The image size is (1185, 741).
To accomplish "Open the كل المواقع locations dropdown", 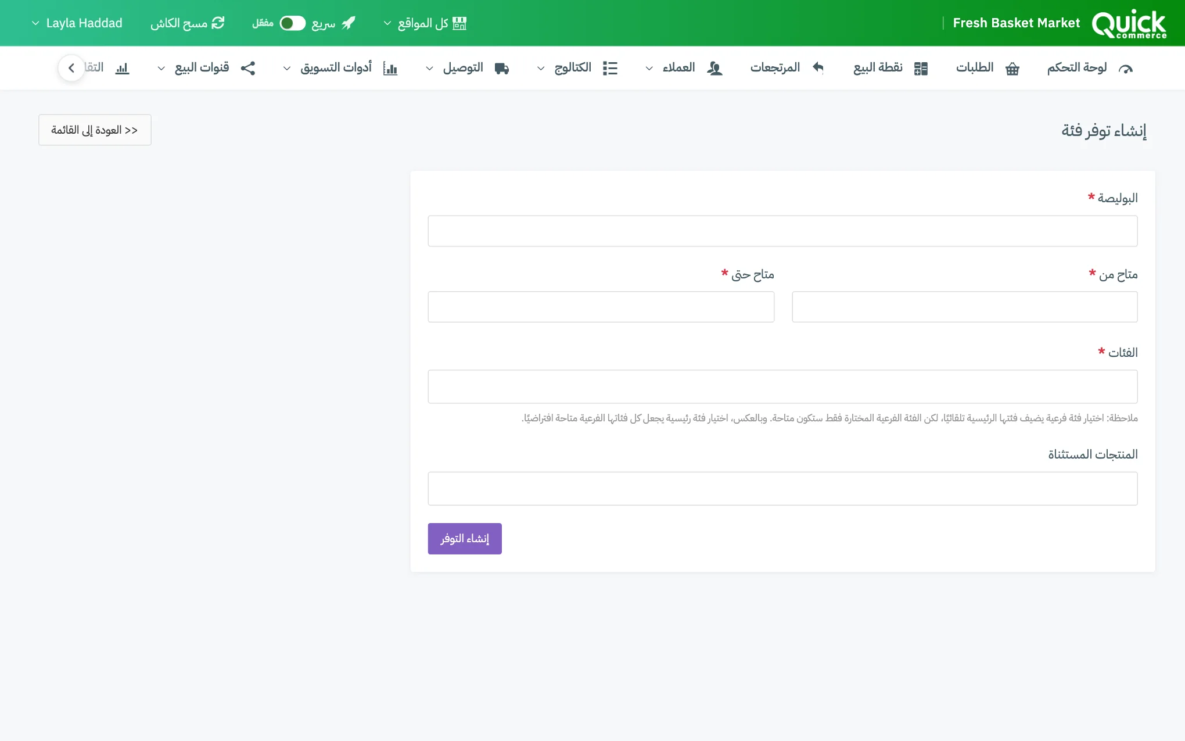I will 425,23.
